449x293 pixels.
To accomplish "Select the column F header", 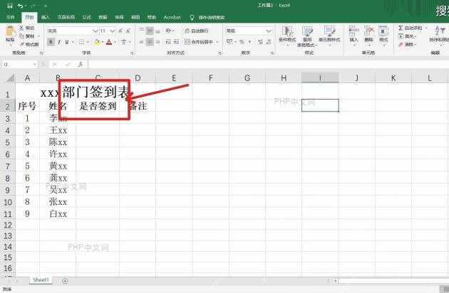I will click(210, 78).
